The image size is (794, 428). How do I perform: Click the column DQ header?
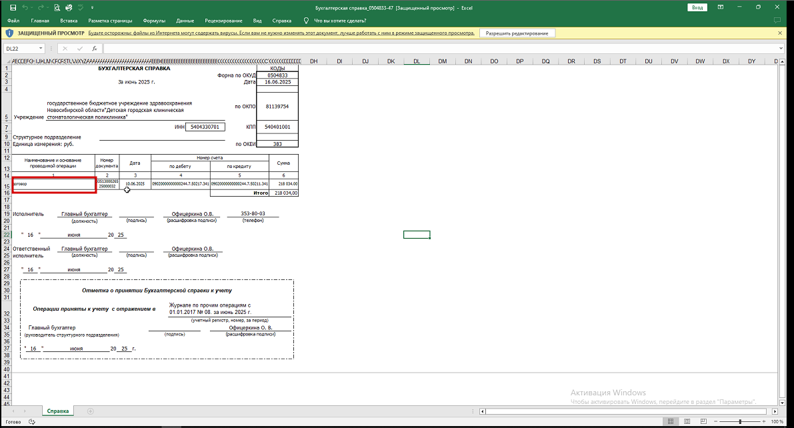(545, 61)
